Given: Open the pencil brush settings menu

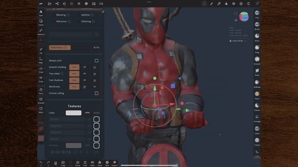Looking at the screenshot, I should [219, 4].
